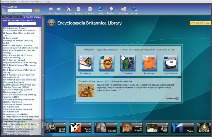This screenshot has width=212, height=137.
Task: Select '12-tone music' entry
Action: [x=20, y=38]
